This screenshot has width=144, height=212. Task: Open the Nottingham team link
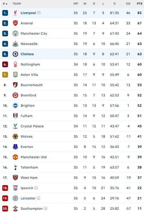30,64
